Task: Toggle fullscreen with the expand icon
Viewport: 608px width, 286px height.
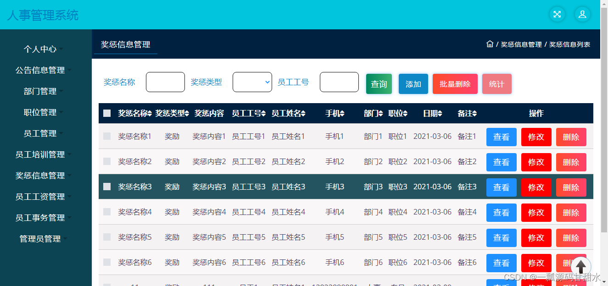Action: (557, 14)
